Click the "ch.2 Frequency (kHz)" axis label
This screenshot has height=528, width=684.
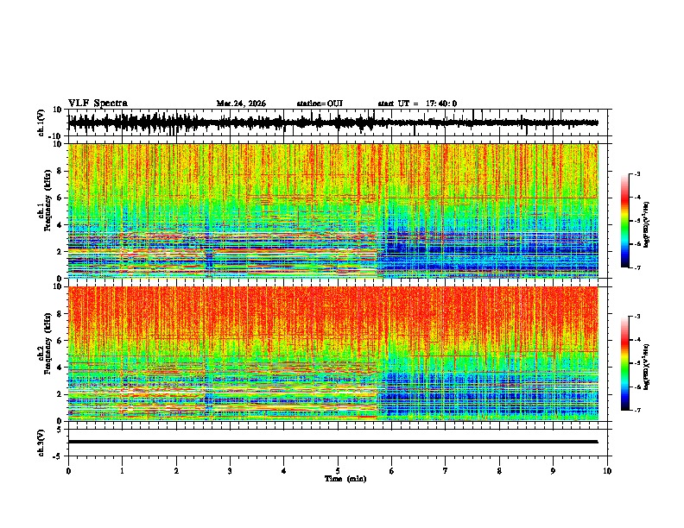click(45, 343)
